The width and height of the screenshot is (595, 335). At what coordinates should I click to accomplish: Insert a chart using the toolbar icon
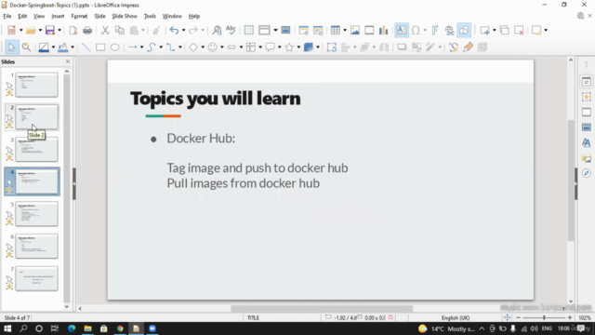click(x=384, y=30)
